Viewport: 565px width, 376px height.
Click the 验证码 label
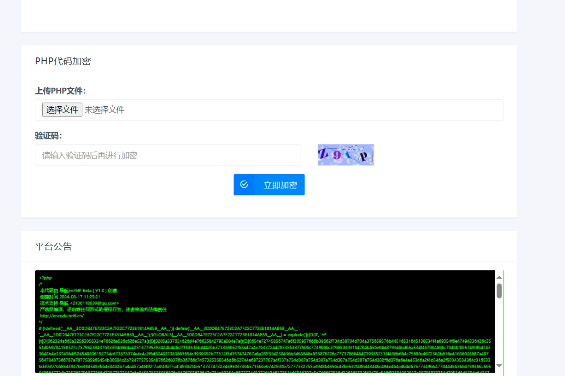(x=48, y=136)
